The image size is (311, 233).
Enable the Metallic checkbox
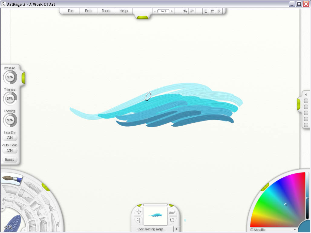(x=252, y=230)
